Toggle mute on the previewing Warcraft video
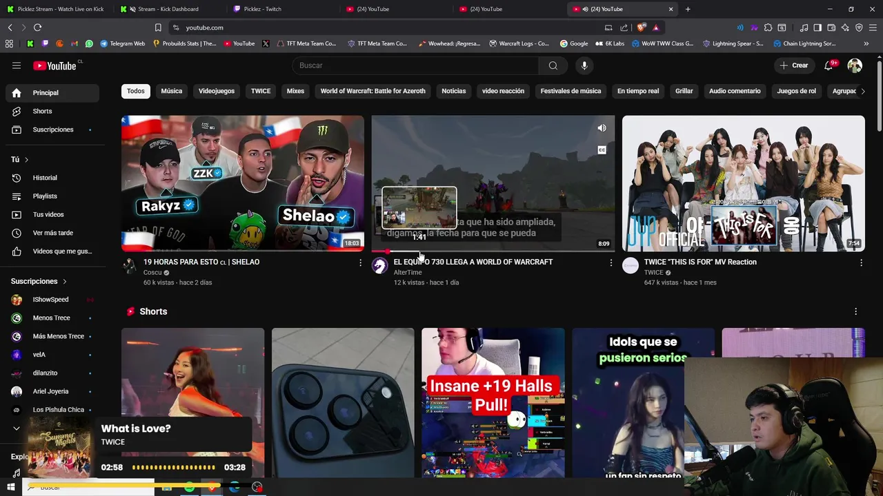 tap(602, 128)
